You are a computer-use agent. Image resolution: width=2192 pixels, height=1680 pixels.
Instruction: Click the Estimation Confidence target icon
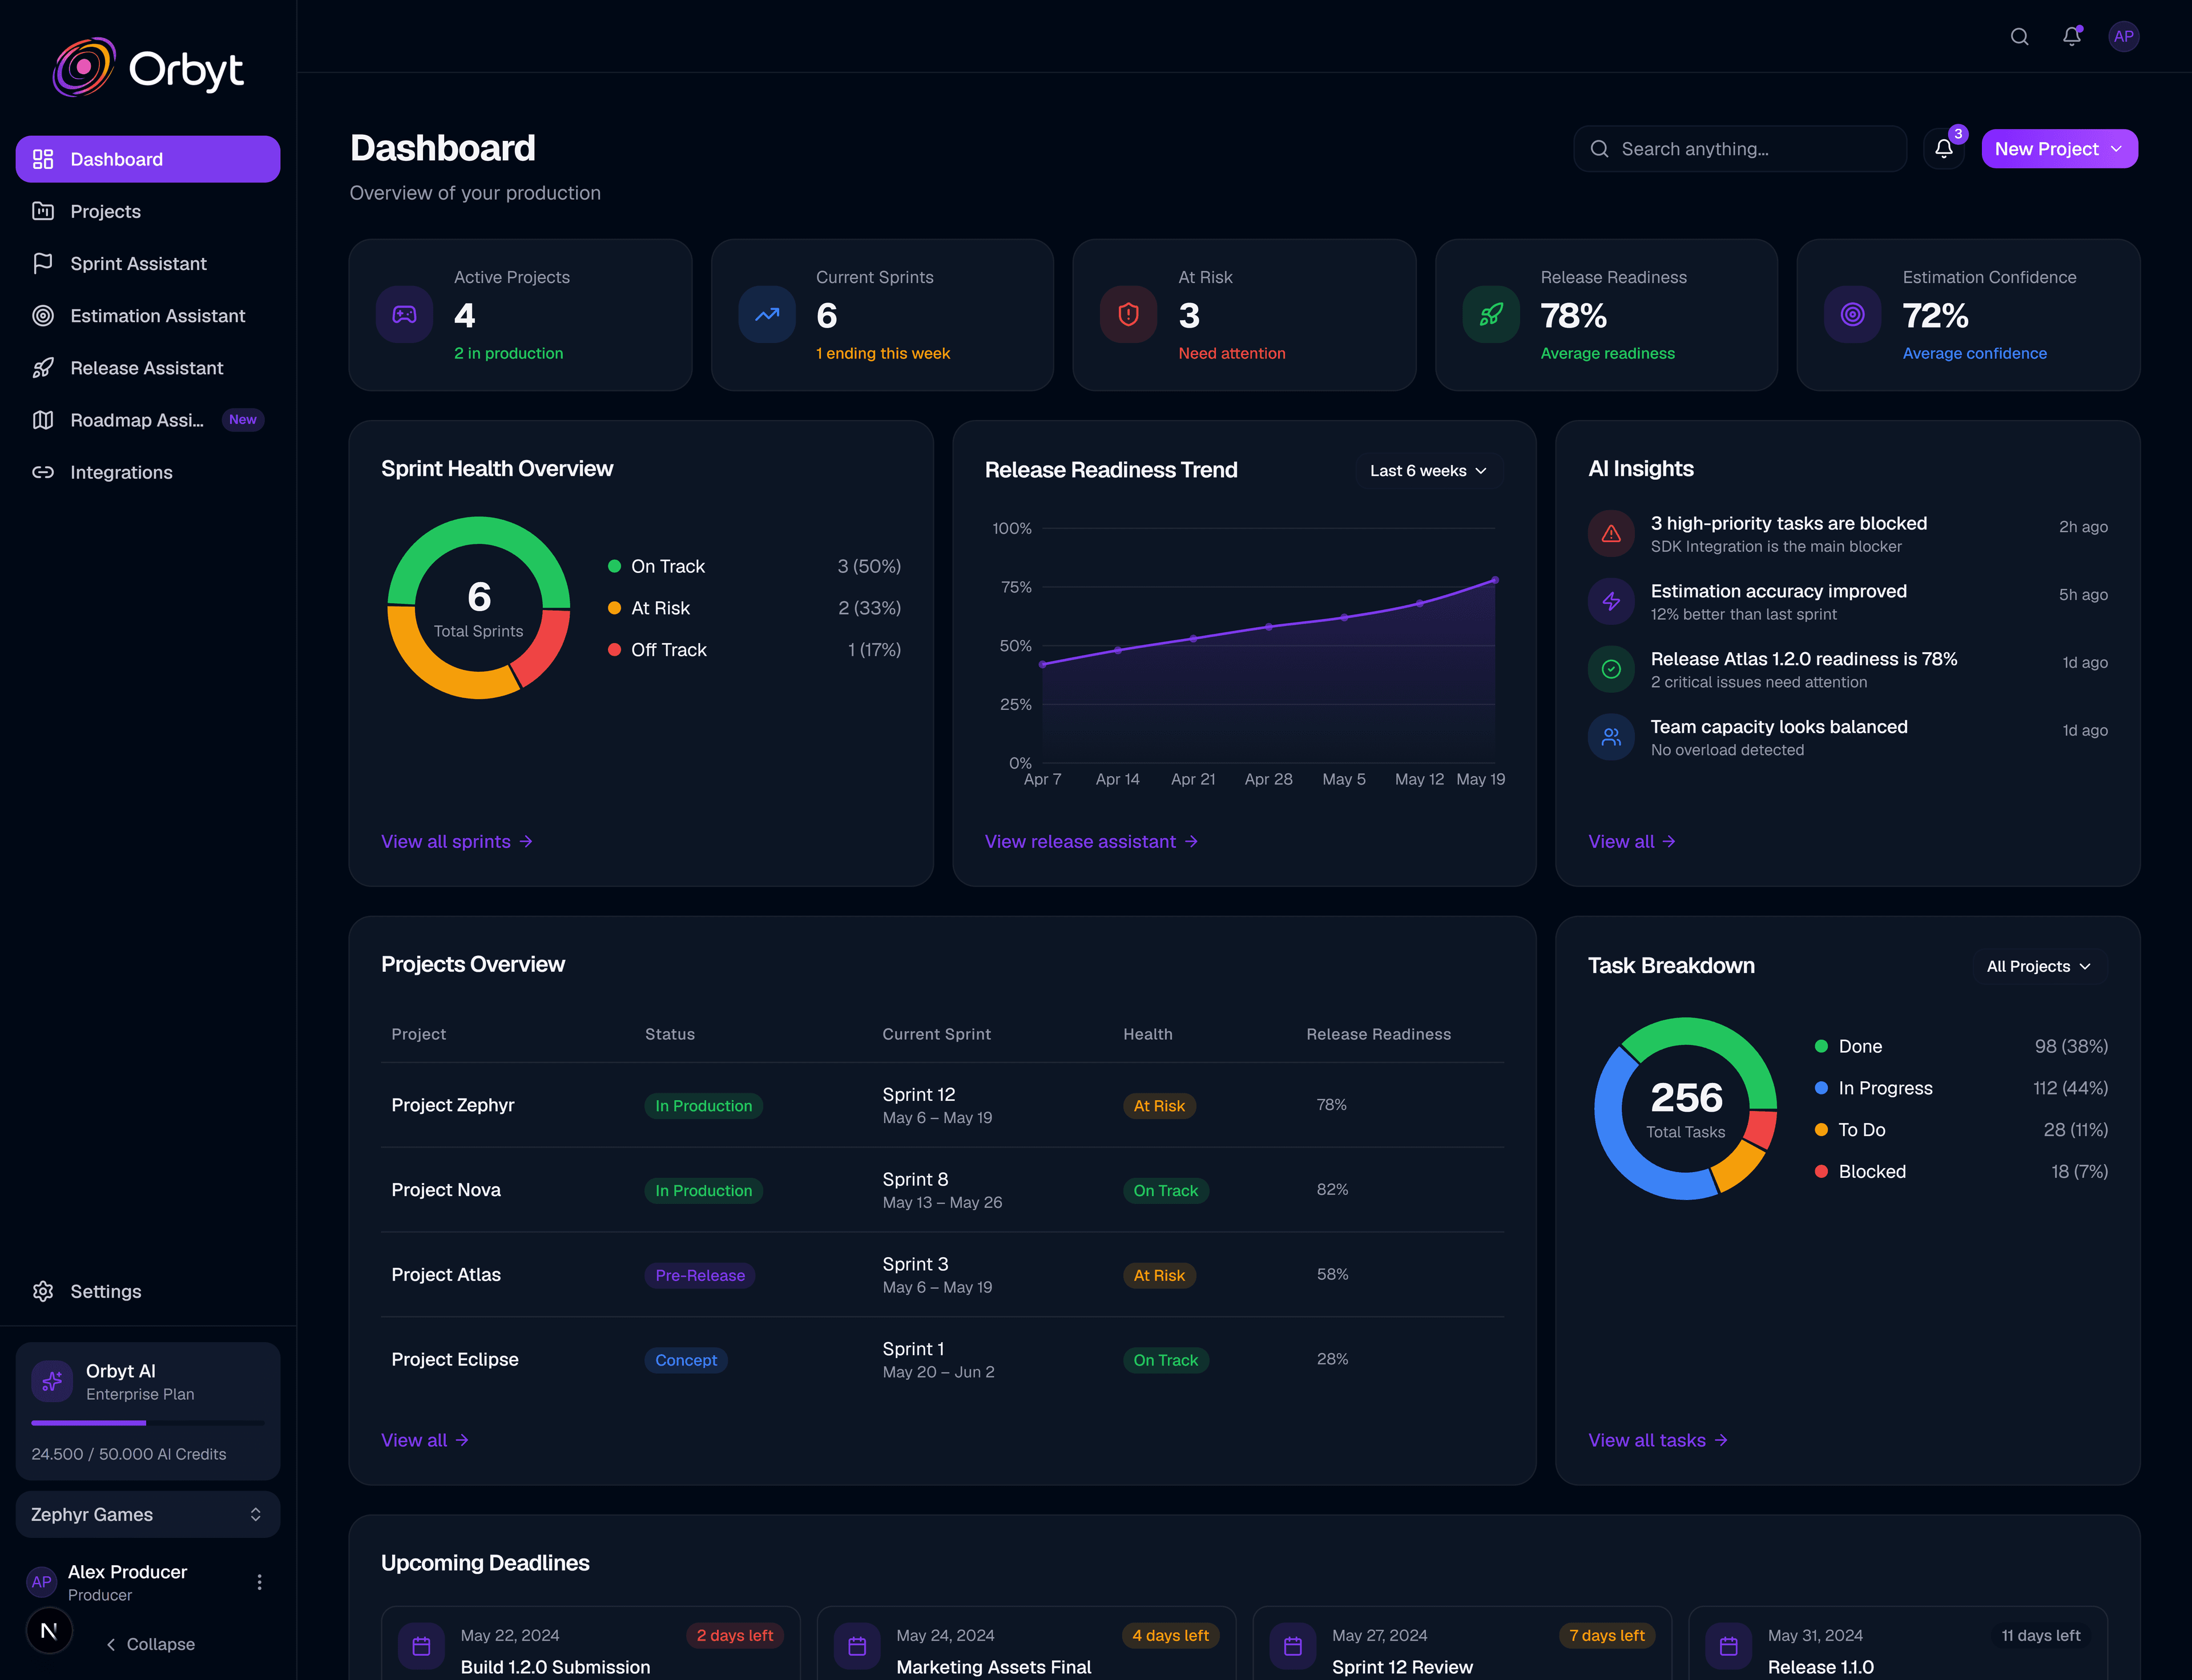(x=1853, y=315)
